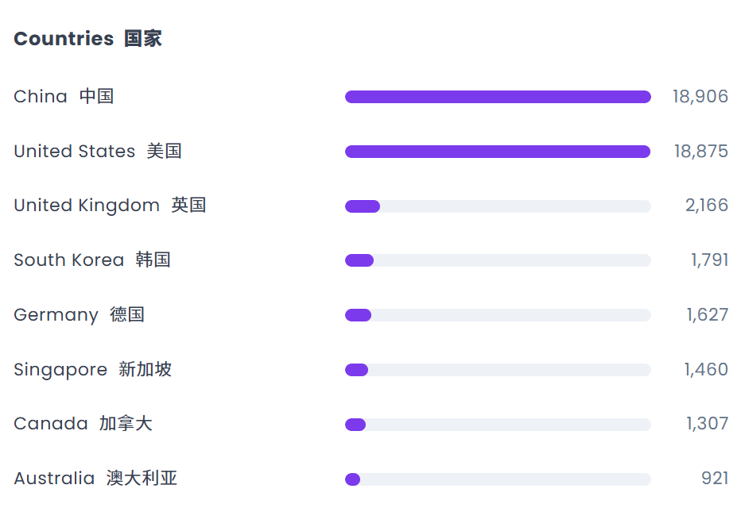Select the Canada 加拿大 label
741x508 pixels.
click(x=83, y=424)
